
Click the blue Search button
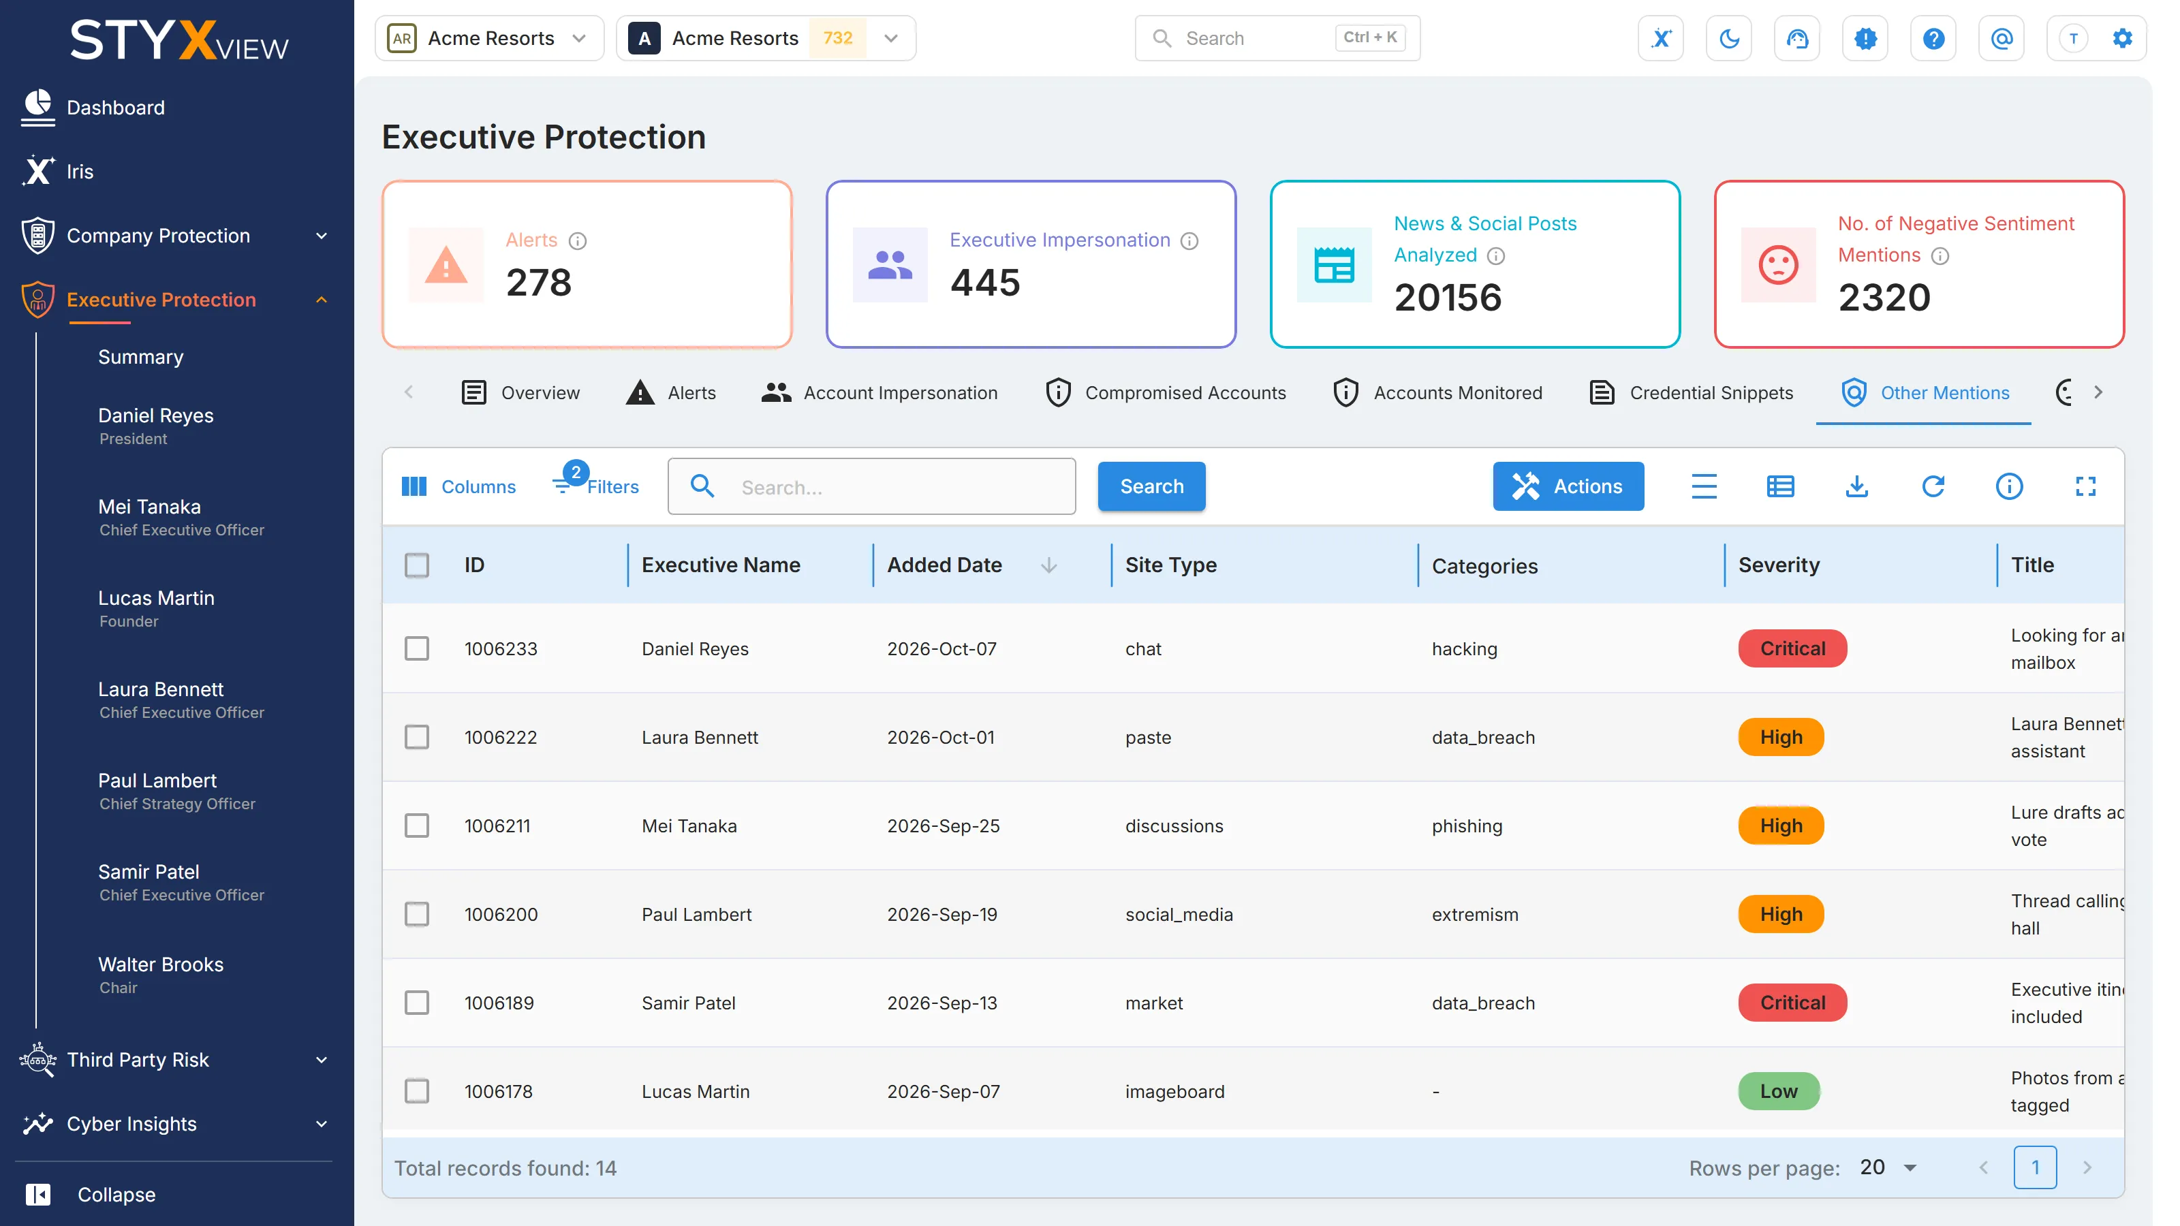click(1152, 486)
